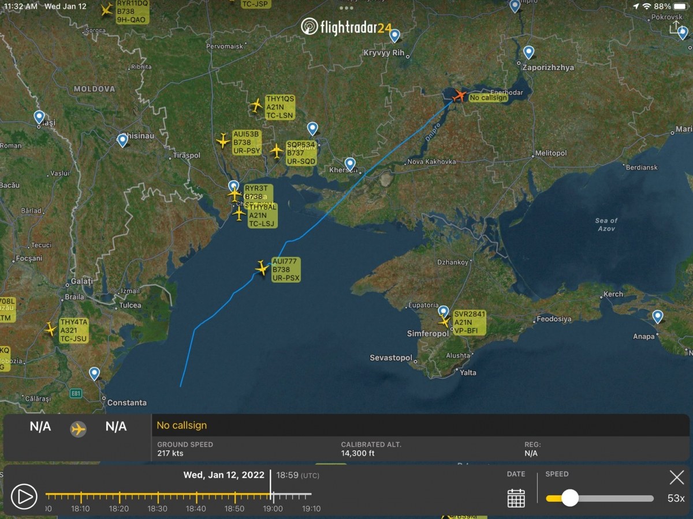The width and height of the screenshot is (693, 519).
Task: Select aircraft AUI53B plane icon
Action: (x=223, y=141)
